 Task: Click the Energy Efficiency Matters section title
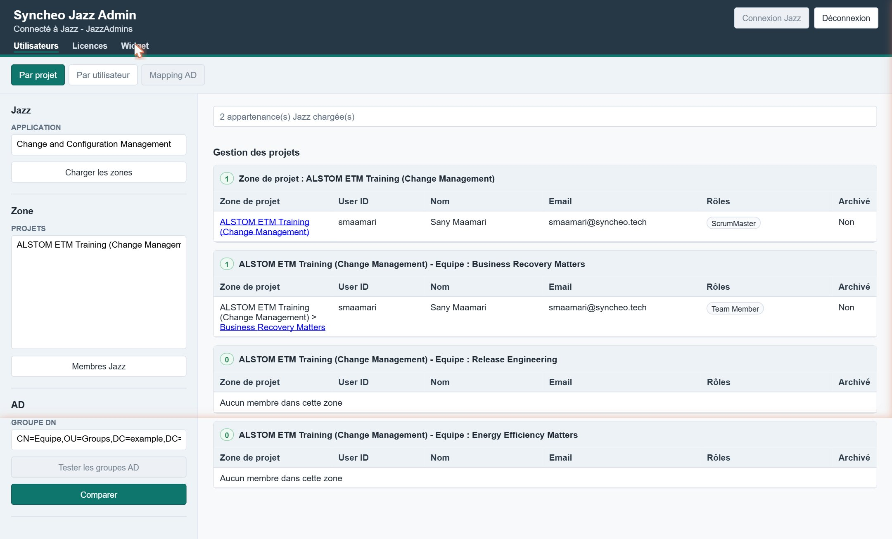[408, 435]
